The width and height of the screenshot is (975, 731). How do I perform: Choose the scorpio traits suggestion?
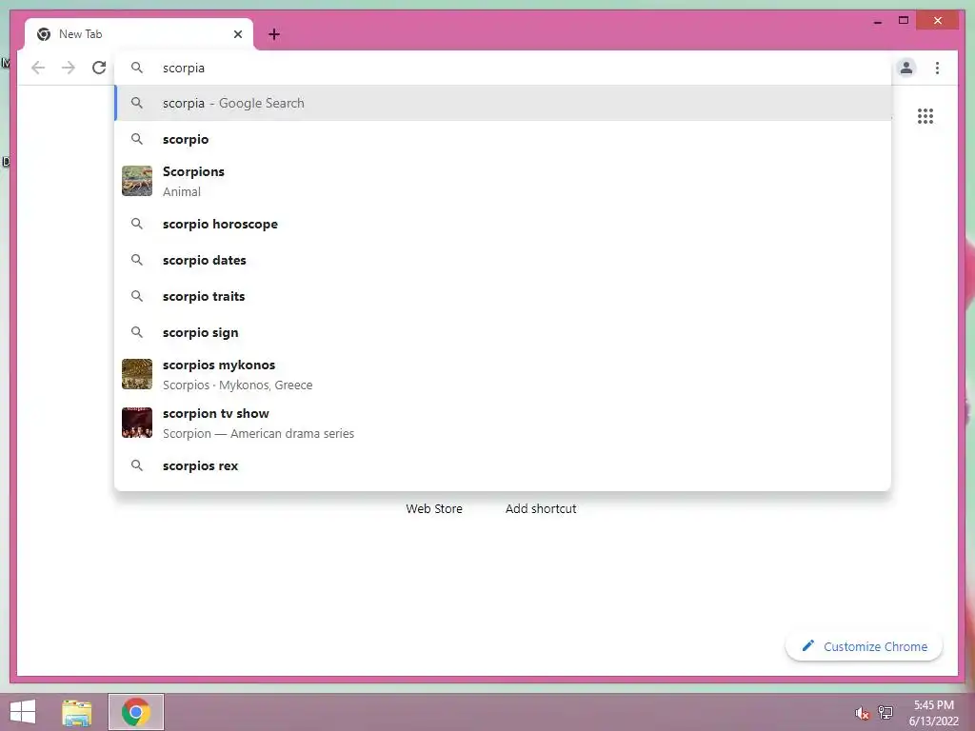point(504,297)
